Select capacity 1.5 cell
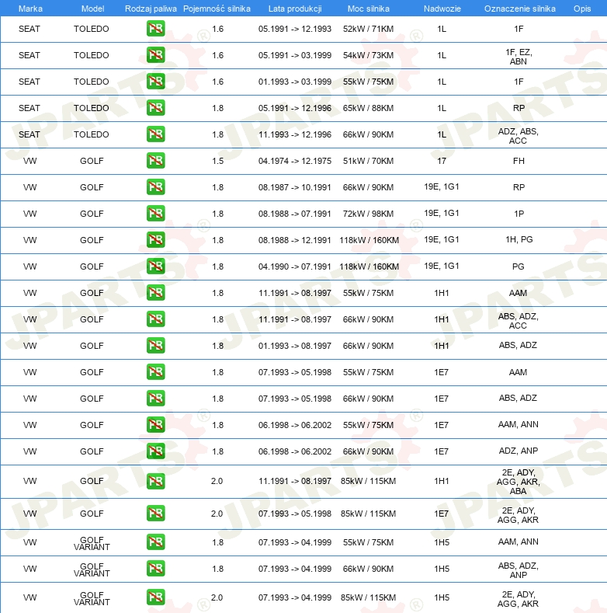Screen dimensions: 607x613 click(x=217, y=161)
